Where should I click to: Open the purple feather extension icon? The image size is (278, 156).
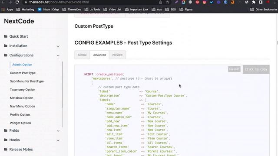[x=176, y=2]
